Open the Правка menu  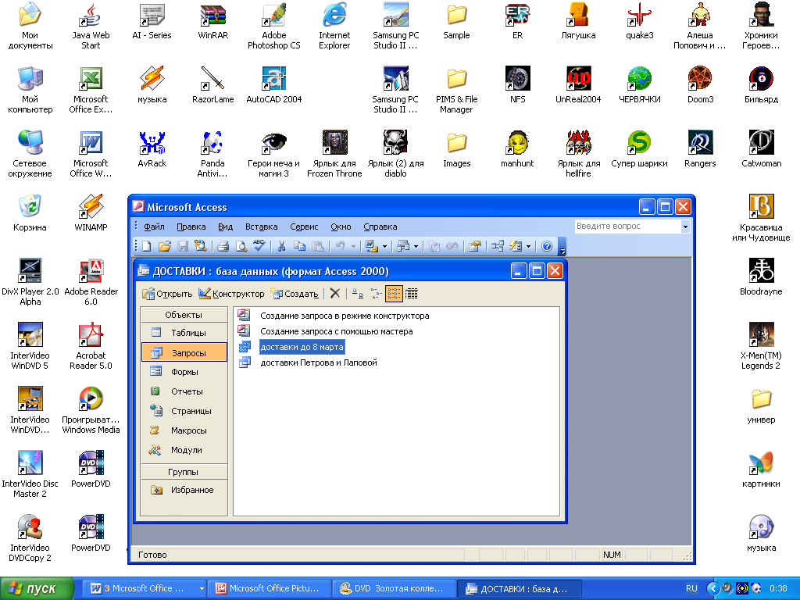[x=191, y=227]
